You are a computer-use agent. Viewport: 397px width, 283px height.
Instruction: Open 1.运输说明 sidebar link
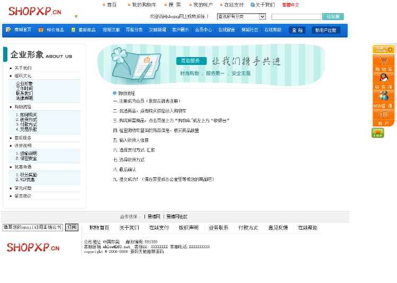(x=26, y=154)
